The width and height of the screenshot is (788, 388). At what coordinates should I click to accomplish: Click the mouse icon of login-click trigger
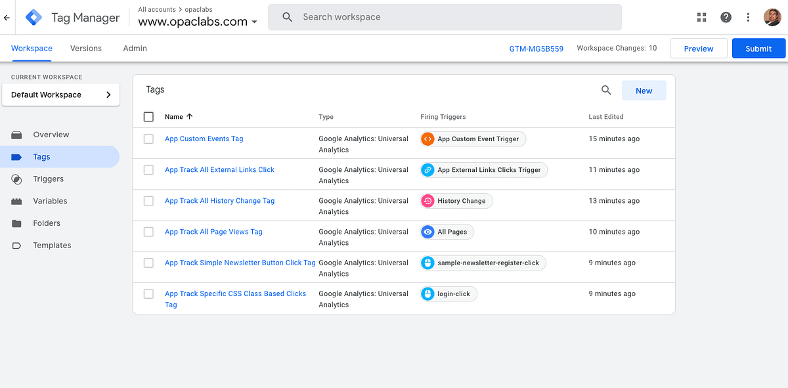tap(427, 293)
